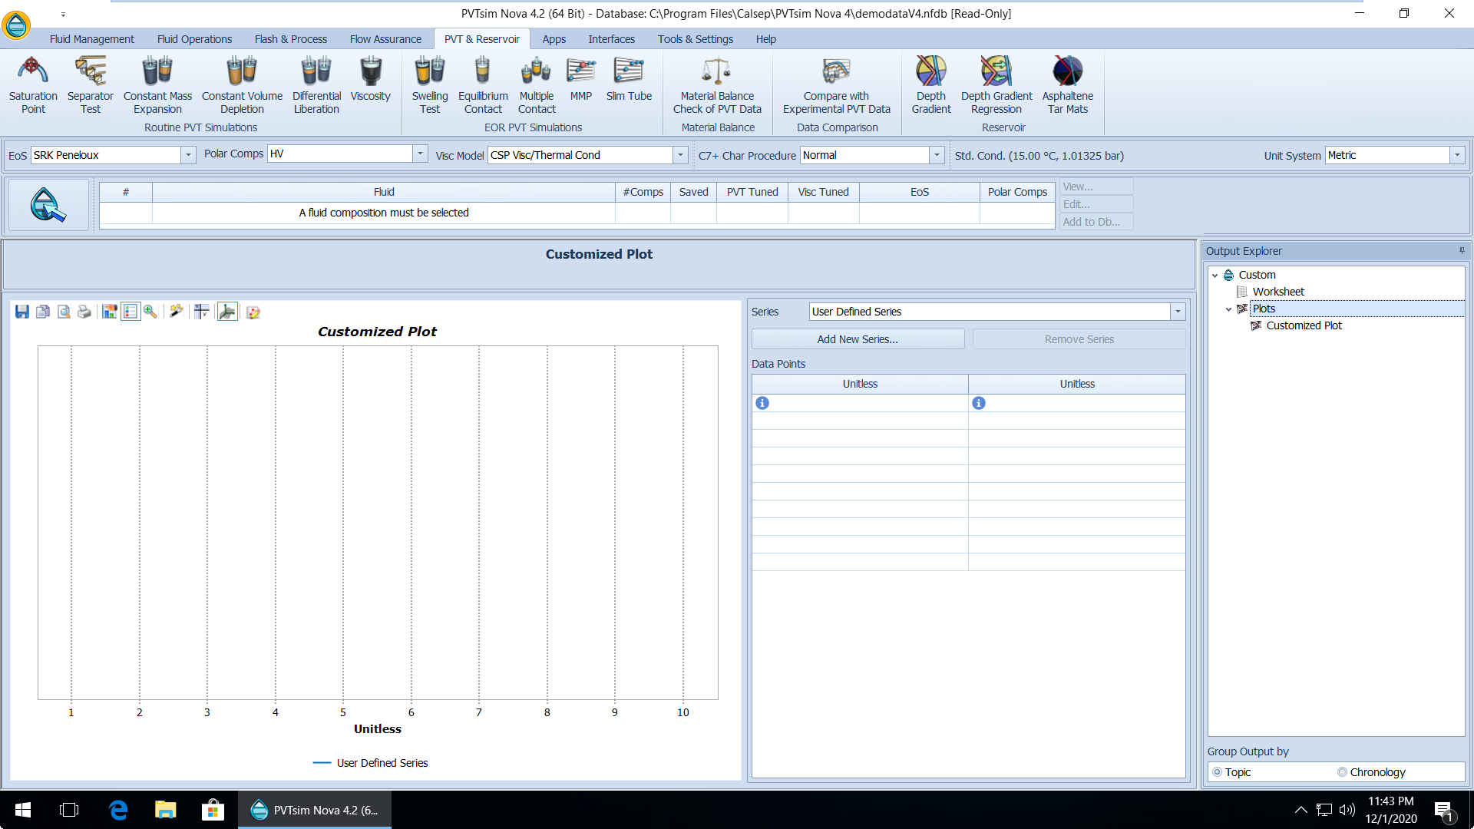Image resolution: width=1474 pixels, height=829 pixels.
Task: Open the Slim Tube simulation
Action: 629,79
